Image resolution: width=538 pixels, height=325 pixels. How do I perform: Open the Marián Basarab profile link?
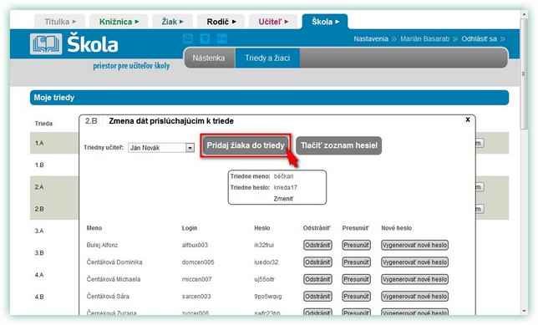[424, 38]
